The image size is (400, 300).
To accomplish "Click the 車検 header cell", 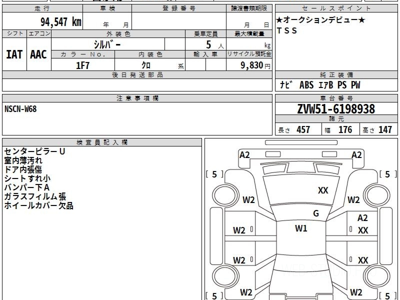I will (107, 9).
